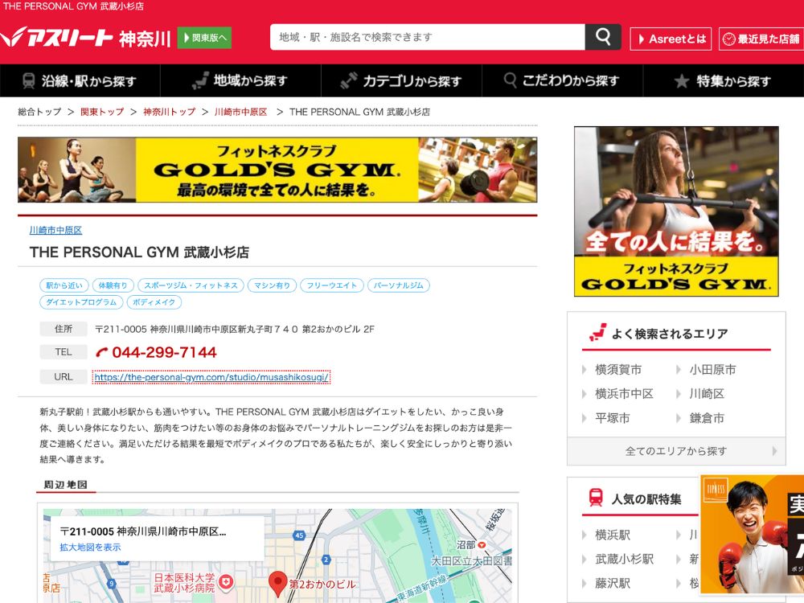
Task: Open the 沿線・駅から探す menu
Action: click(x=80, y=80)
